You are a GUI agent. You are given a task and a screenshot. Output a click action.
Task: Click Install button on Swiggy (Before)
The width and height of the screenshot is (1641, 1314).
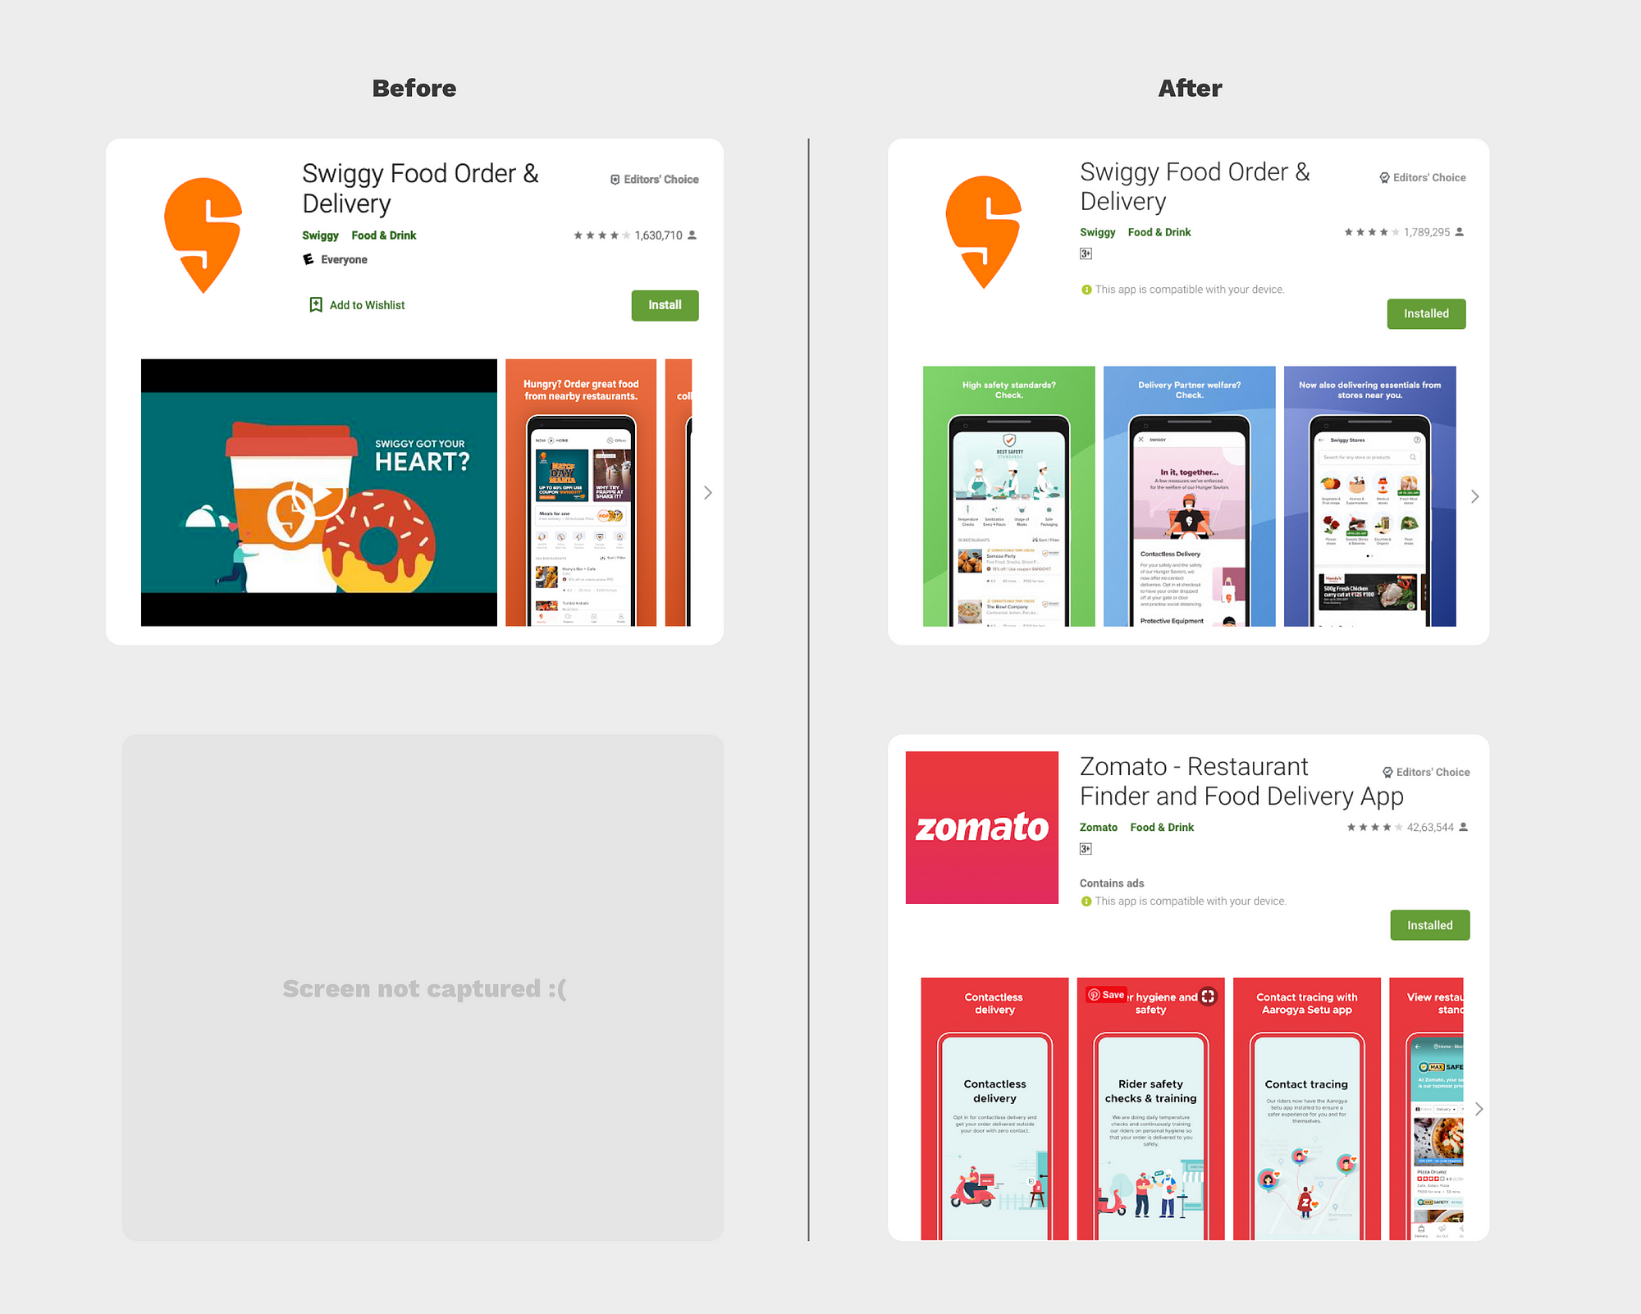coord(665,304)
